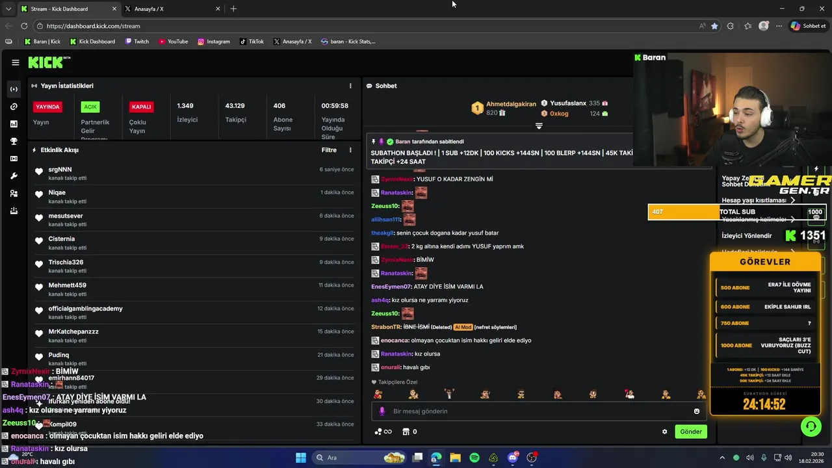Select officialgamblingacademy follow event

click(x=194, y=313)
